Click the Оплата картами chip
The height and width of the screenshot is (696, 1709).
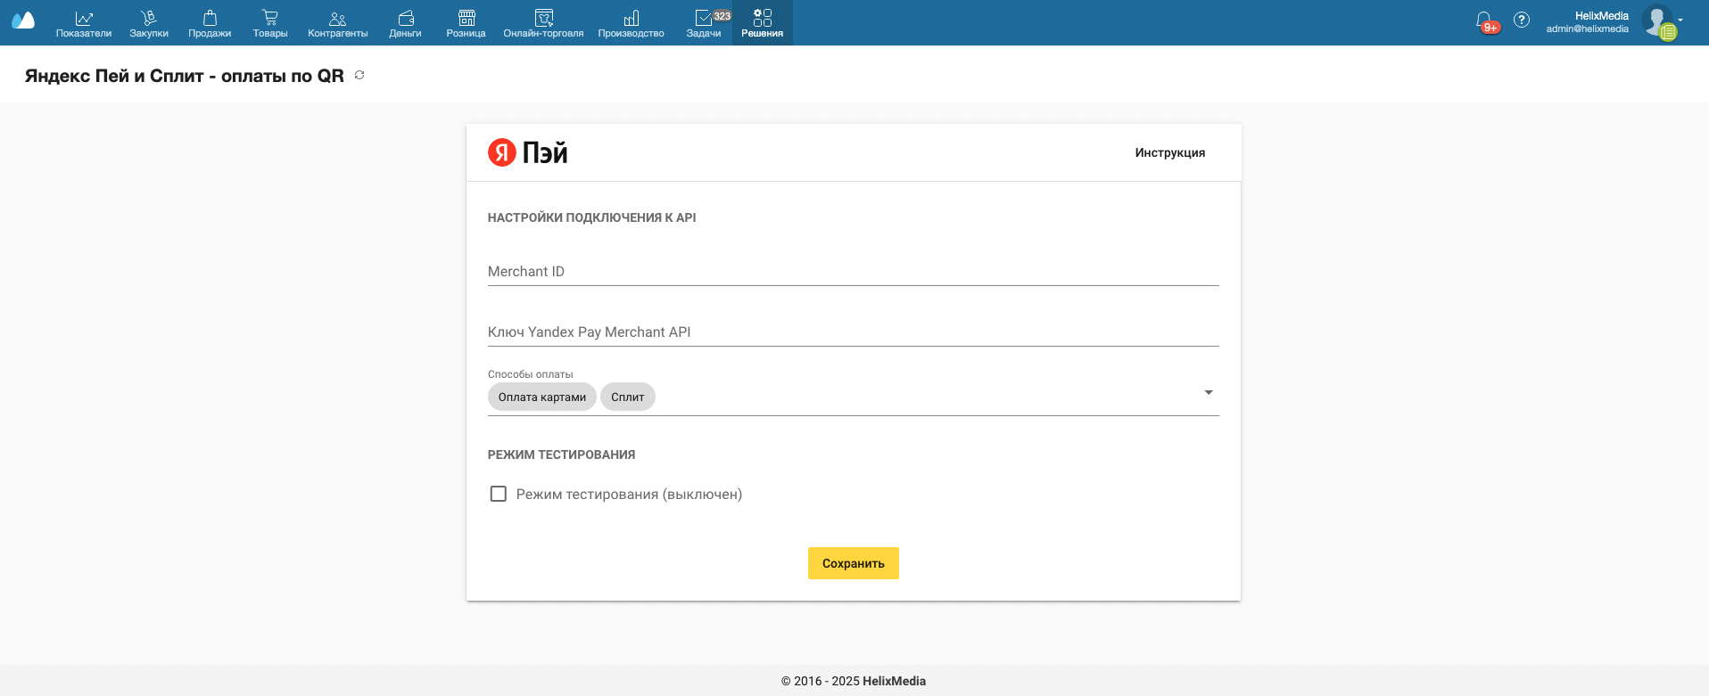pos(542,397)
